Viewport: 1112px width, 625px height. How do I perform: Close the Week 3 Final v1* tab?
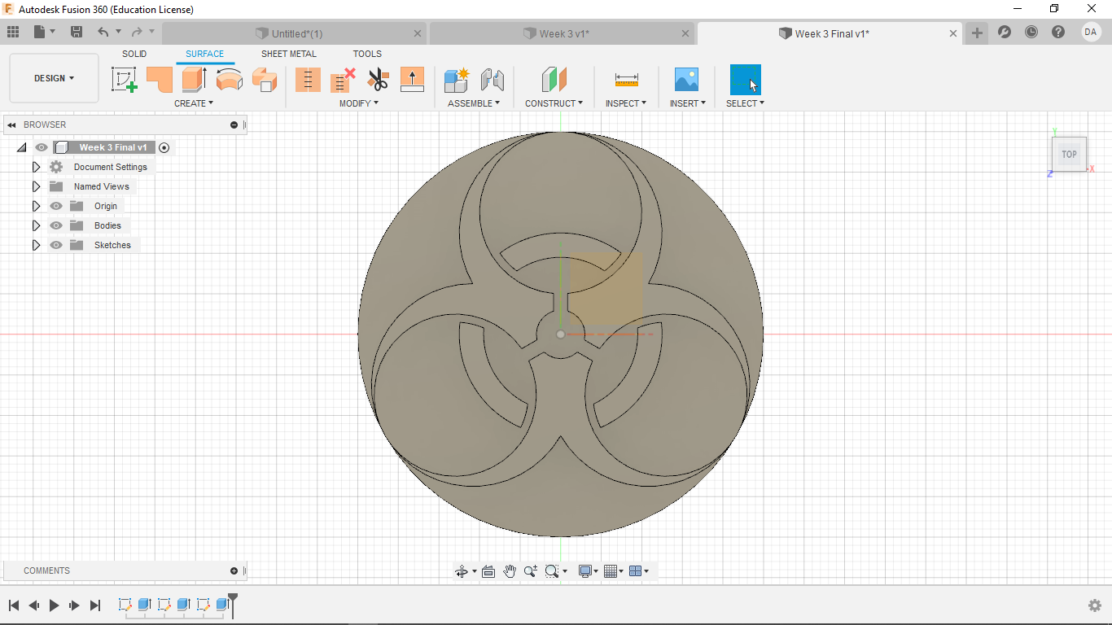[x=953, y=33]
